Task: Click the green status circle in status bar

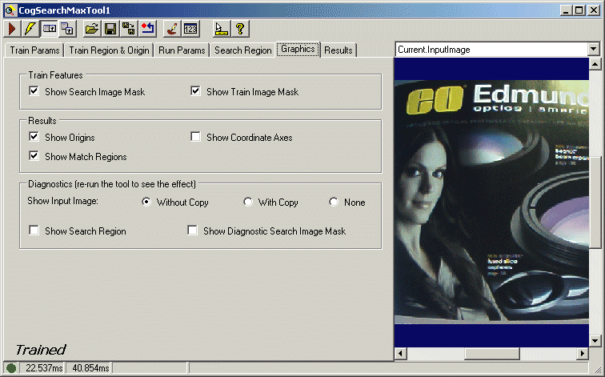Action: (11, 368)
